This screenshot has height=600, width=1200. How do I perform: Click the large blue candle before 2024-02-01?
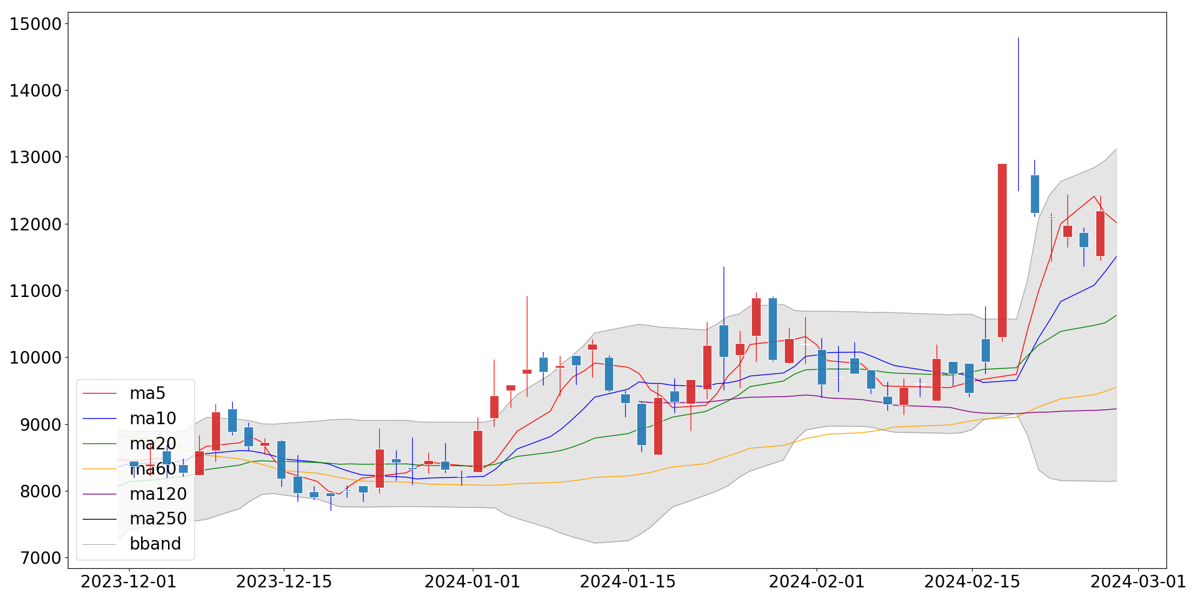pos(773,329)
